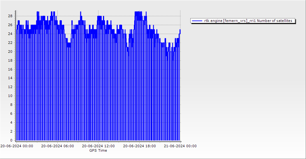The width and height of the screenshot is (306, 159).
Task: Click the y-axis label 8
Action: pyautogui.click(x=11, y=105)
